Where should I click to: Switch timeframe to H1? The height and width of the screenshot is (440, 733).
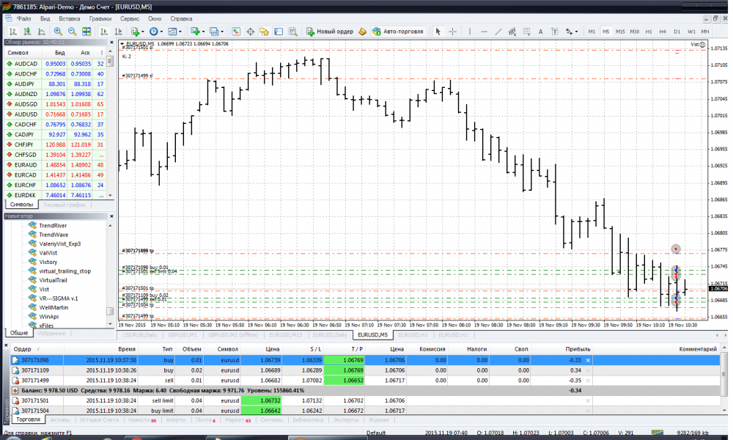click(x=648, y=32)
